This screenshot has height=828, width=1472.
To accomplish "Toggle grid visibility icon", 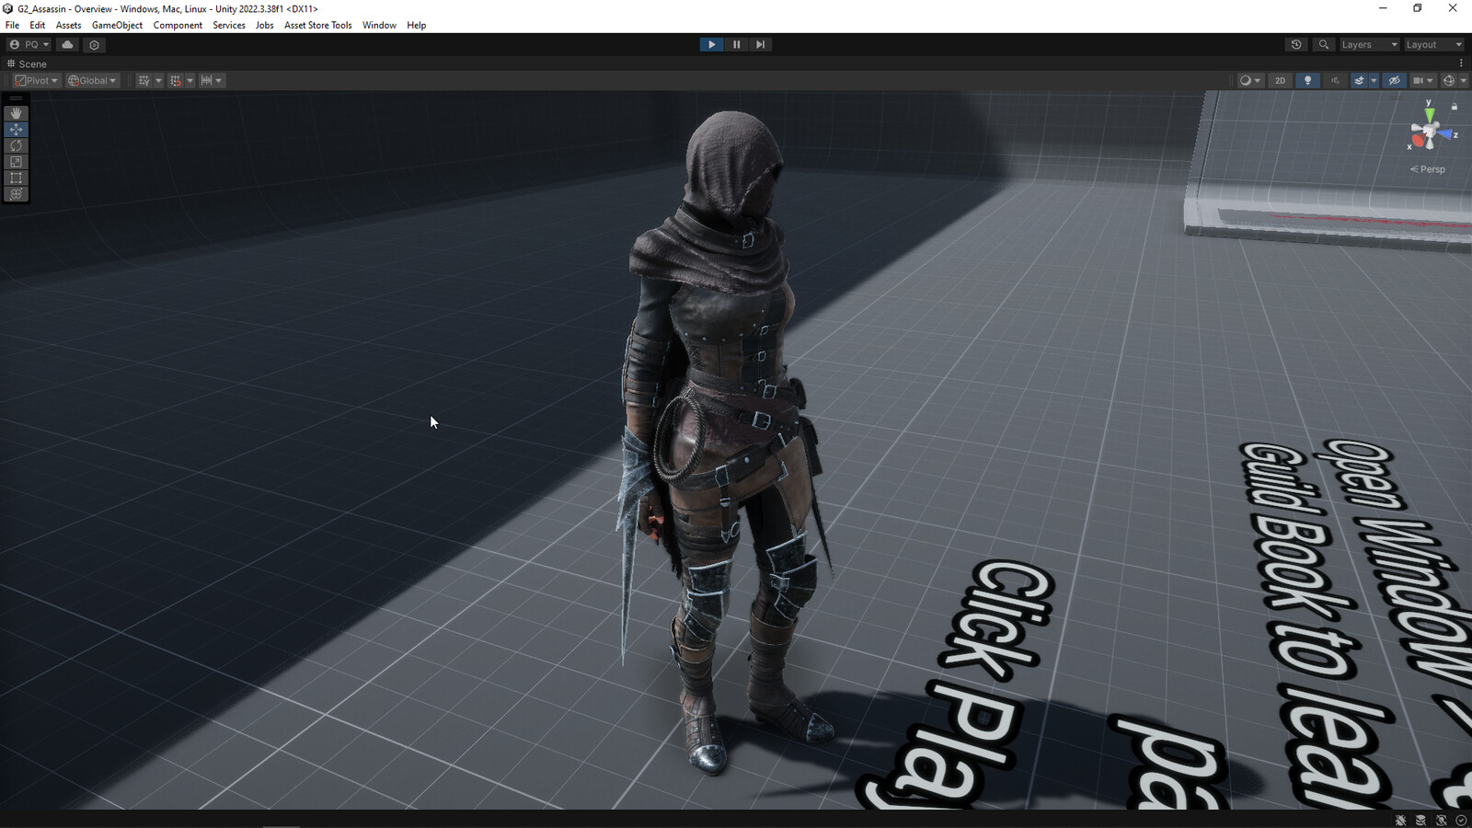I will [144, 81].
